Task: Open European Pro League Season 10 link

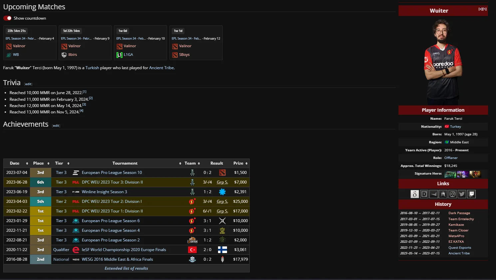Action: pyautogui.click(x=112, y=173)
